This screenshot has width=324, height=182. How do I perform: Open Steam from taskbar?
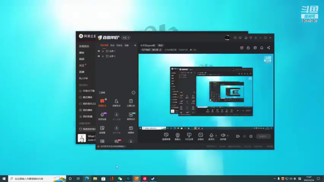click(x=153, y=179)
